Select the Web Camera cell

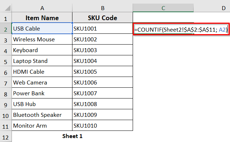tap(42, 82)
